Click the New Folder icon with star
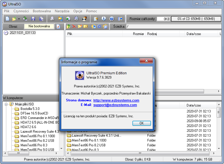The height and width of the screenshot is (164, 224). 80,26
